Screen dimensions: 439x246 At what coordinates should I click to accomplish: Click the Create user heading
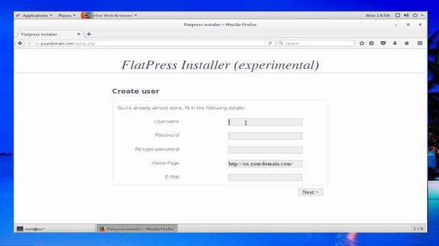[136, 91]
